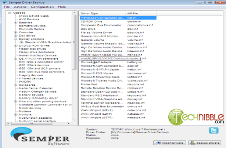Click the acpi.inf file cell

(133, 66)
